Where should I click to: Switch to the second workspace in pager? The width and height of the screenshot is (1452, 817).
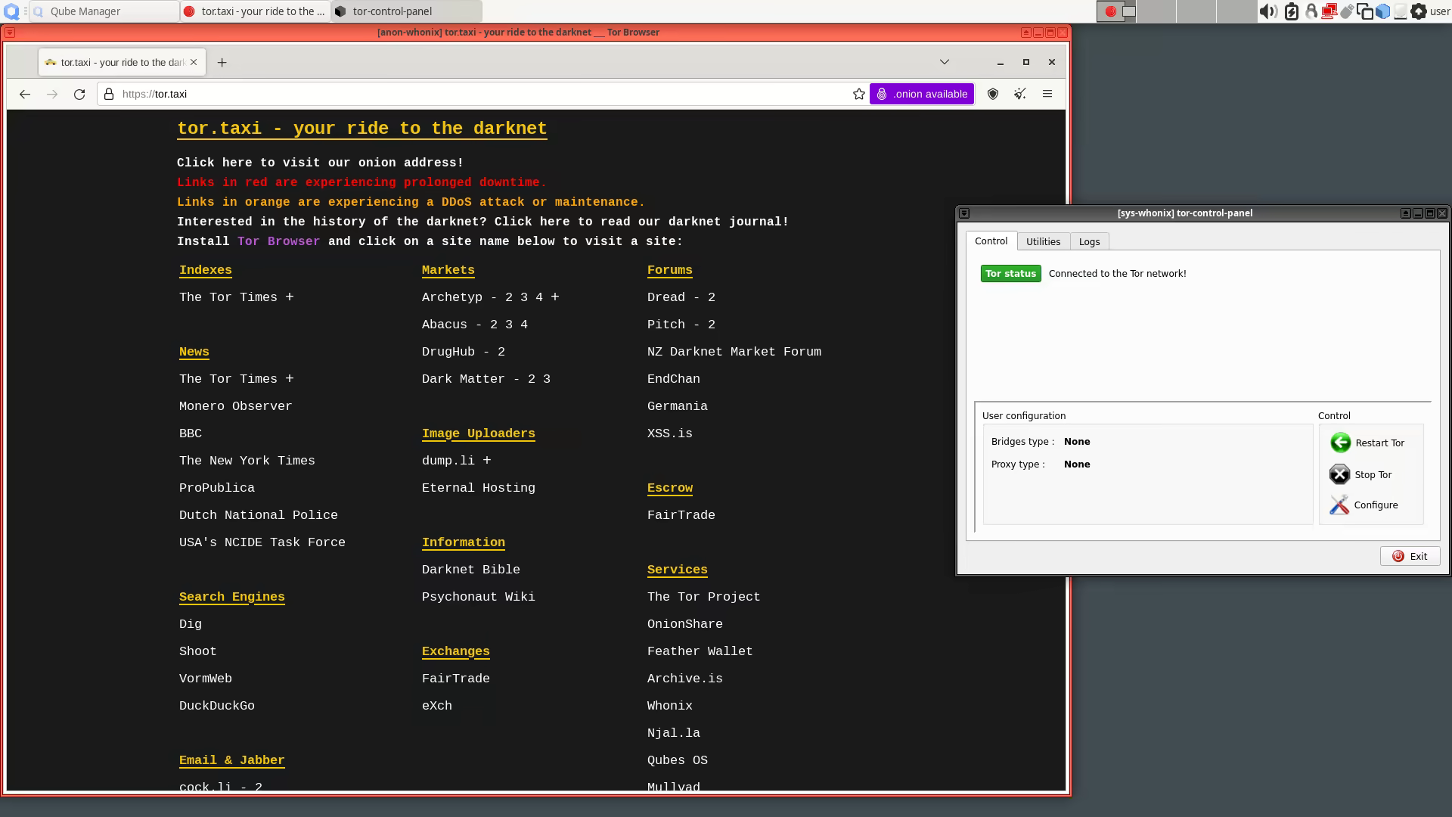1156,11
